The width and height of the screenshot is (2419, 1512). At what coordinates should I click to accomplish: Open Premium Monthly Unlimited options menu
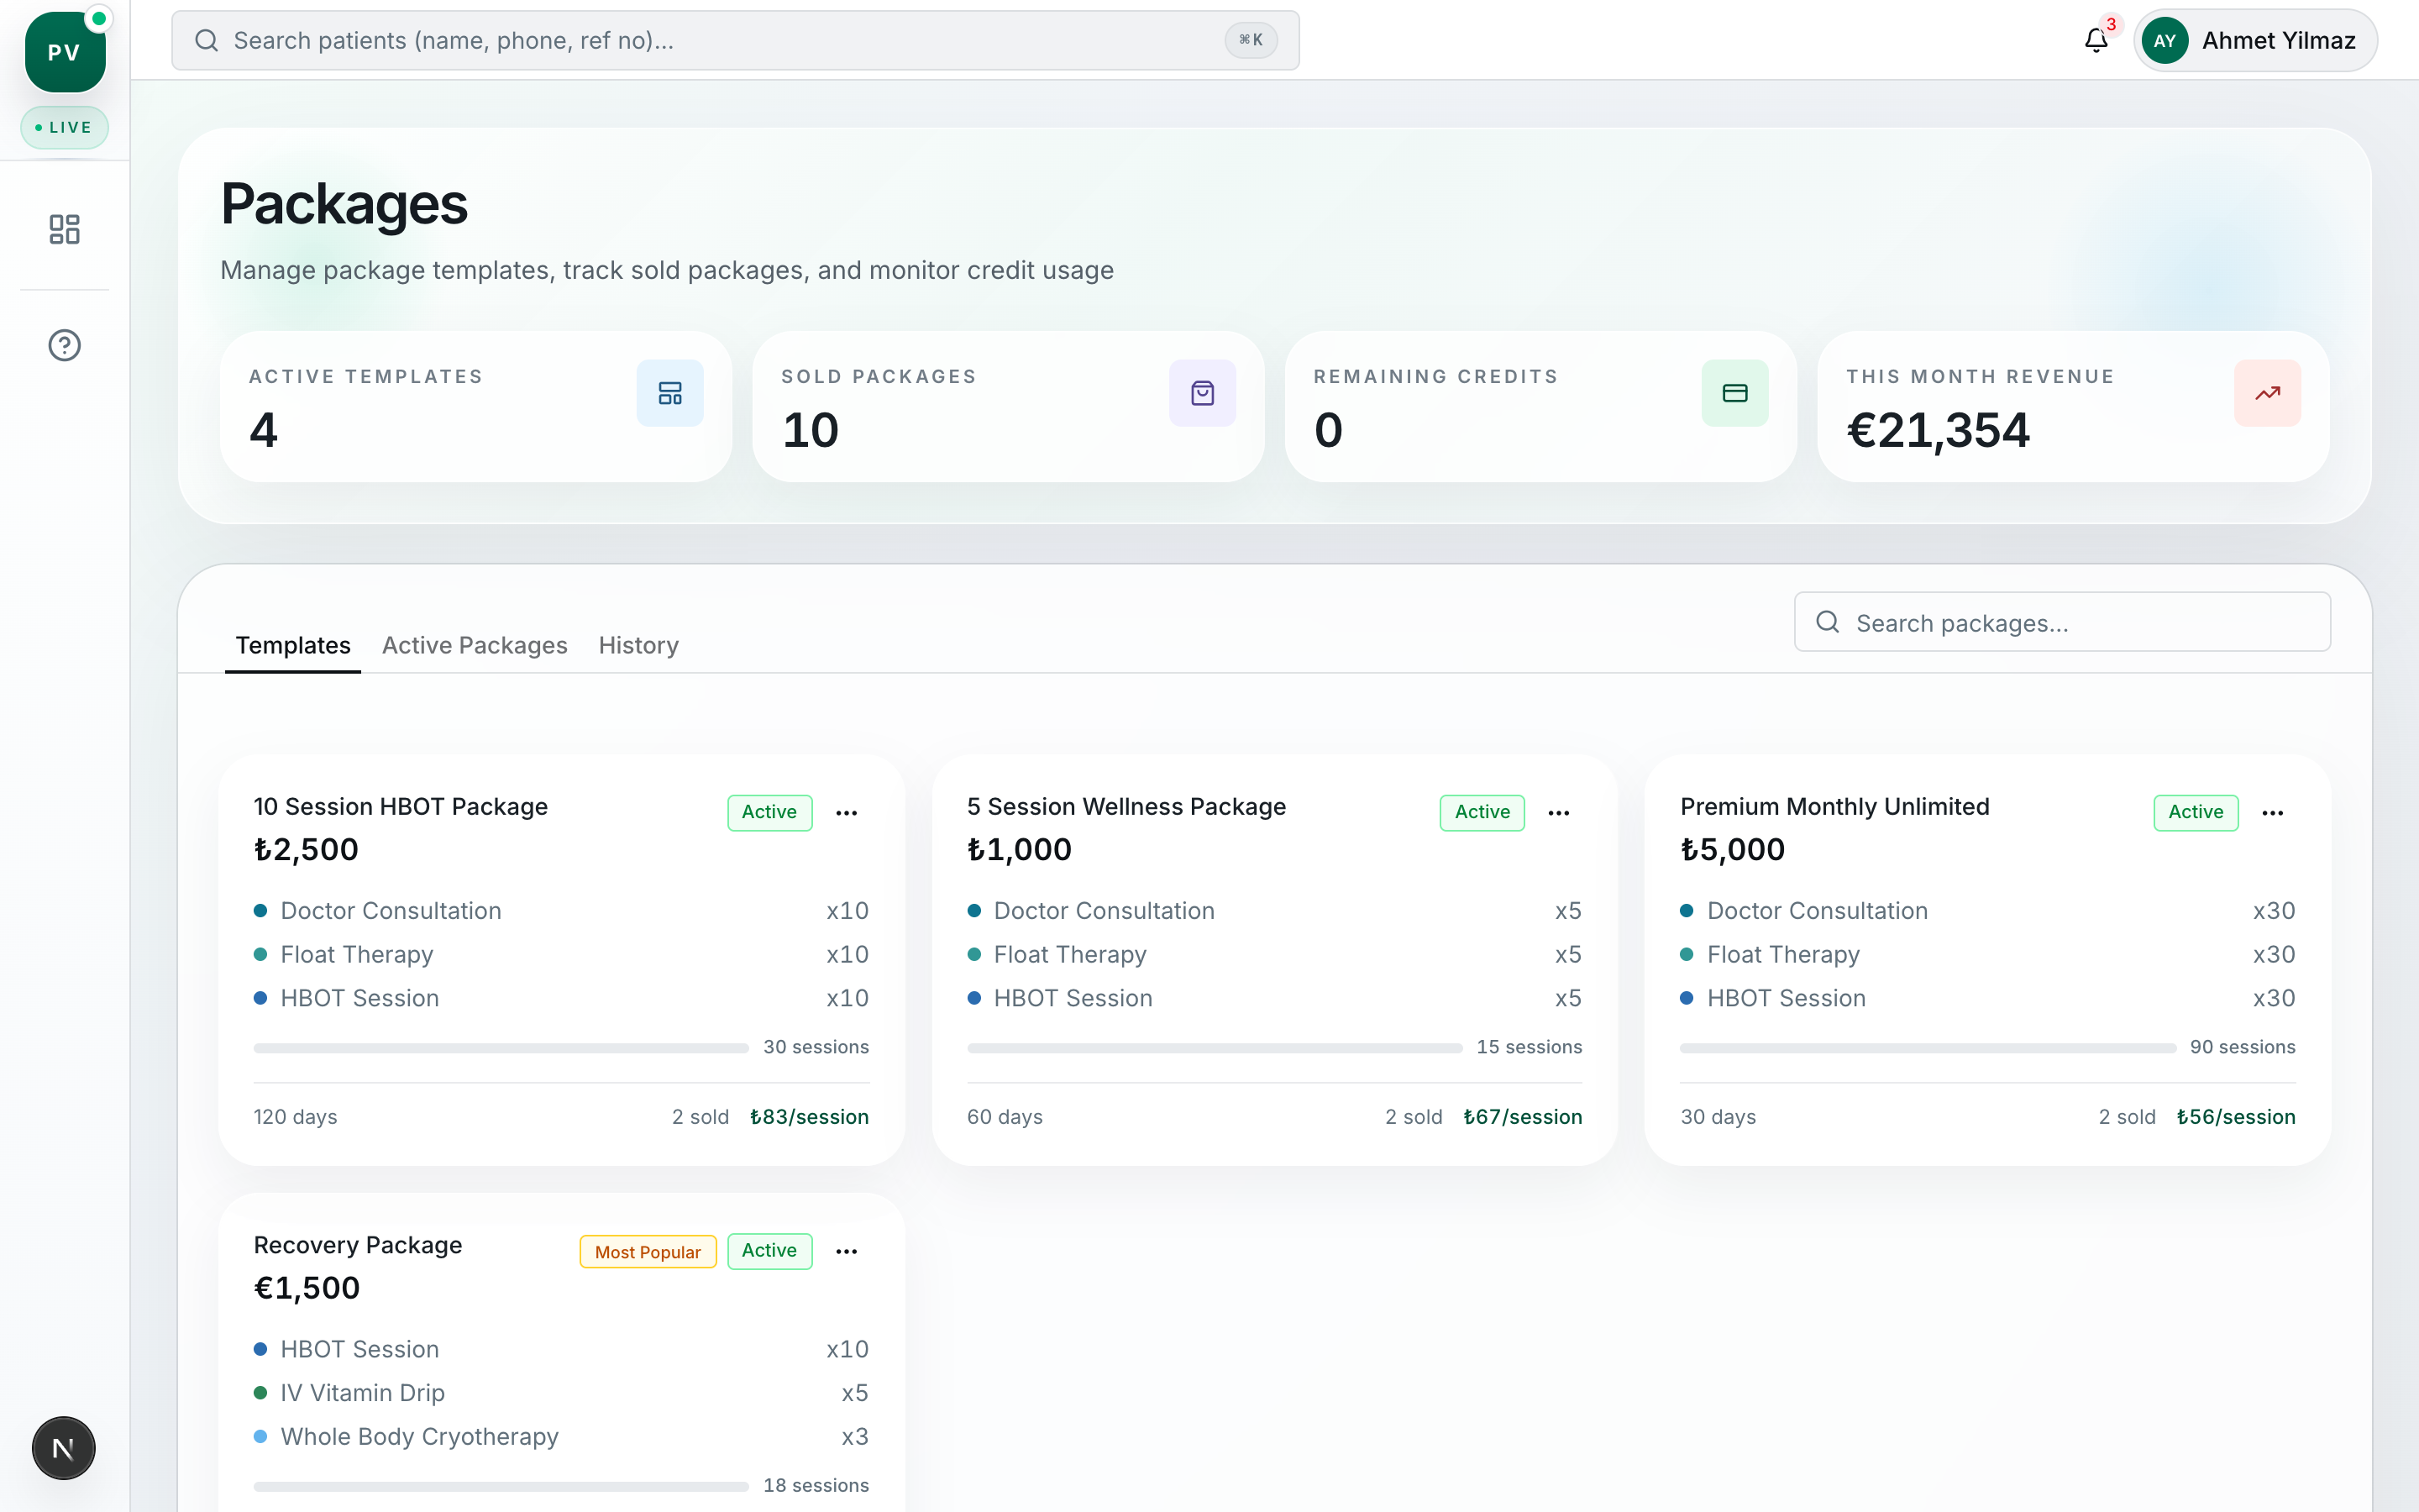click(x=2272, y=813)
